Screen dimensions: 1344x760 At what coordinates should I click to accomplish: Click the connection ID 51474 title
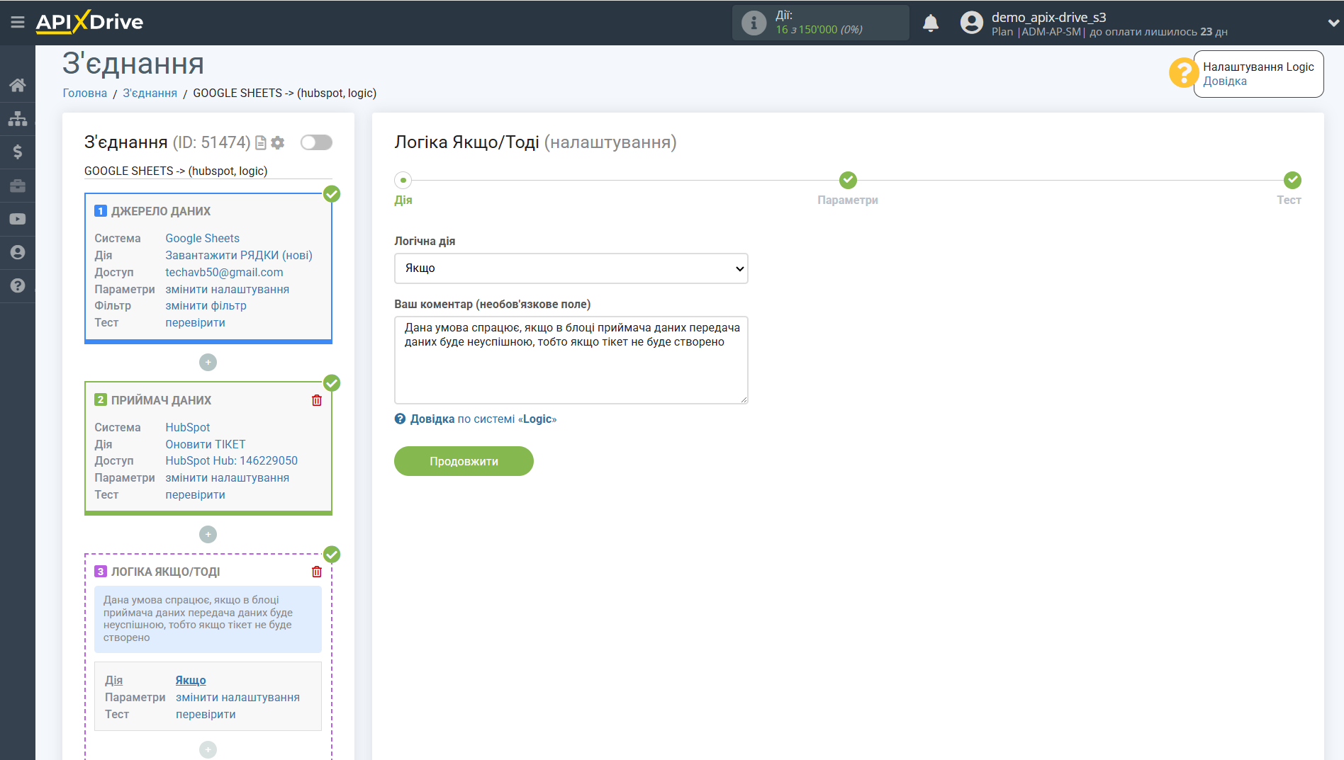167,142
